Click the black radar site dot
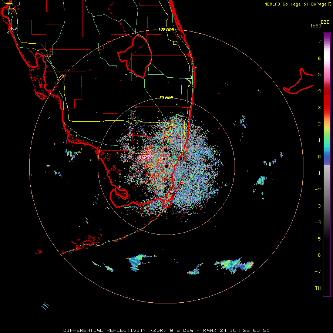The image size is (333, 333). tap(166, 166)
